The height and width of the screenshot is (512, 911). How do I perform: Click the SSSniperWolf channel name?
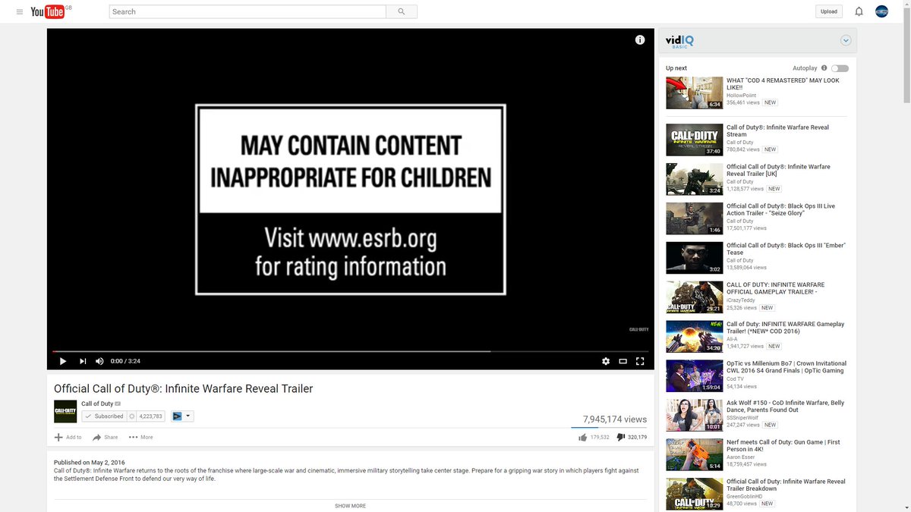point(742,417)
